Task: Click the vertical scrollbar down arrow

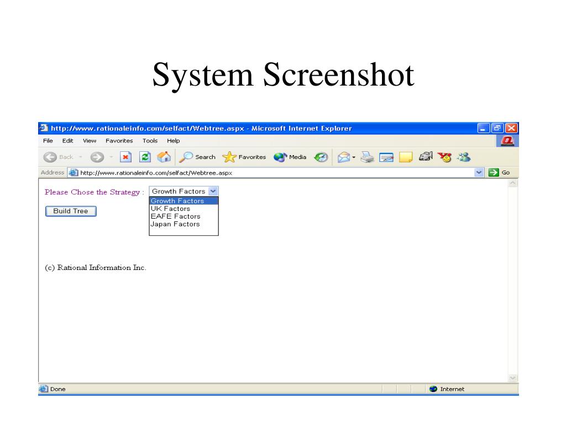Action: coord(512,378)
